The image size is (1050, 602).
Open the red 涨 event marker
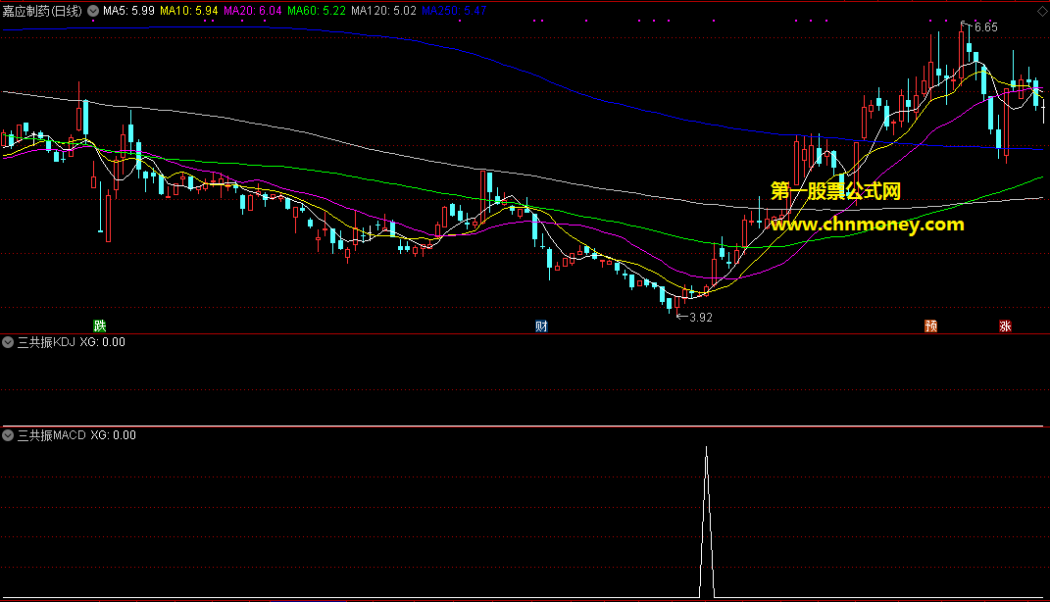1005,326
